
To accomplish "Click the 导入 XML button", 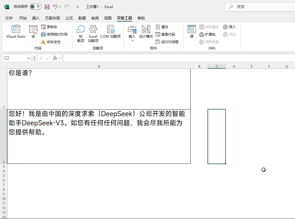I will pyautogui.click(x=230, y=27).
